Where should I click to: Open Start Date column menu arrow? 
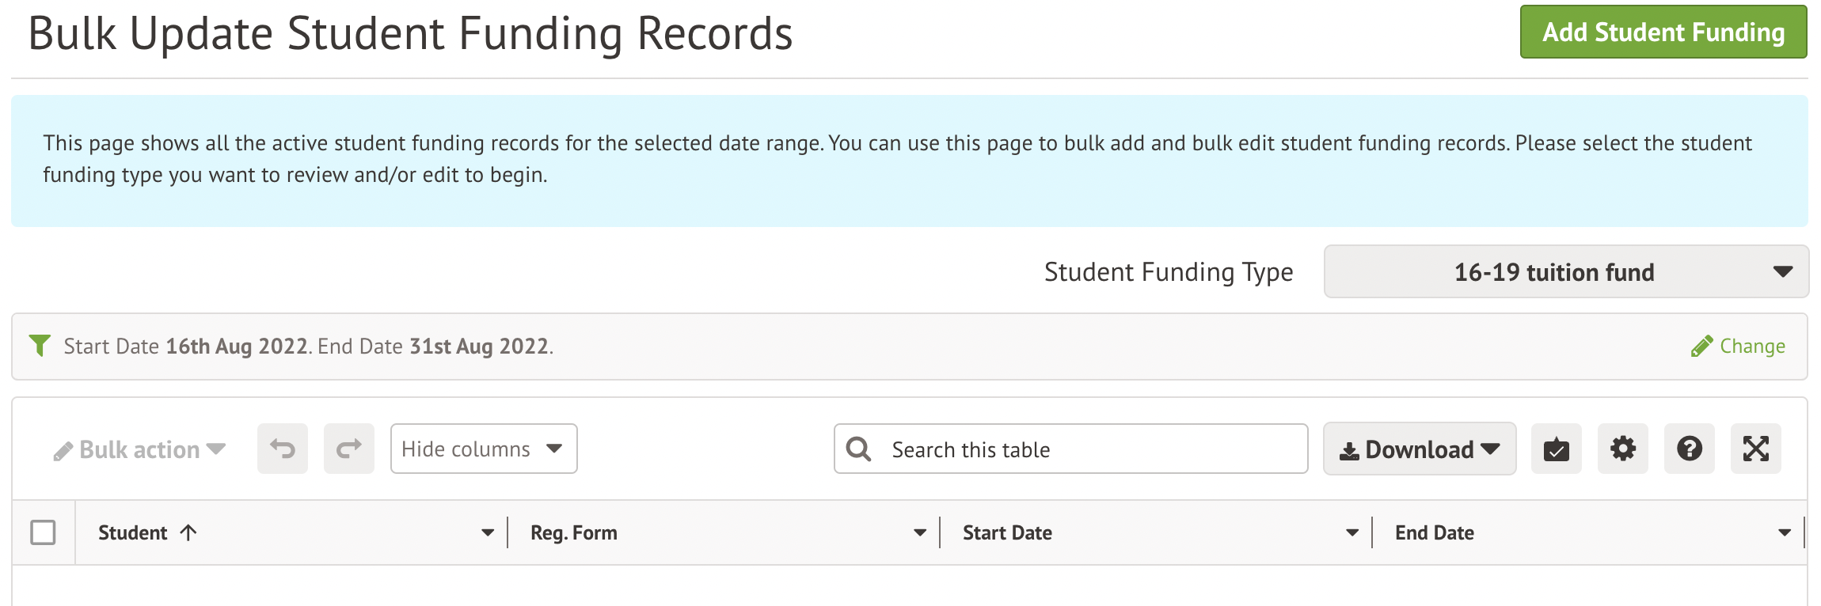pyautogui.click(x=1352, y=532)
